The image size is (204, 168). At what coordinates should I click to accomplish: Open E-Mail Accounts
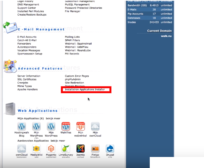(27, 37)
